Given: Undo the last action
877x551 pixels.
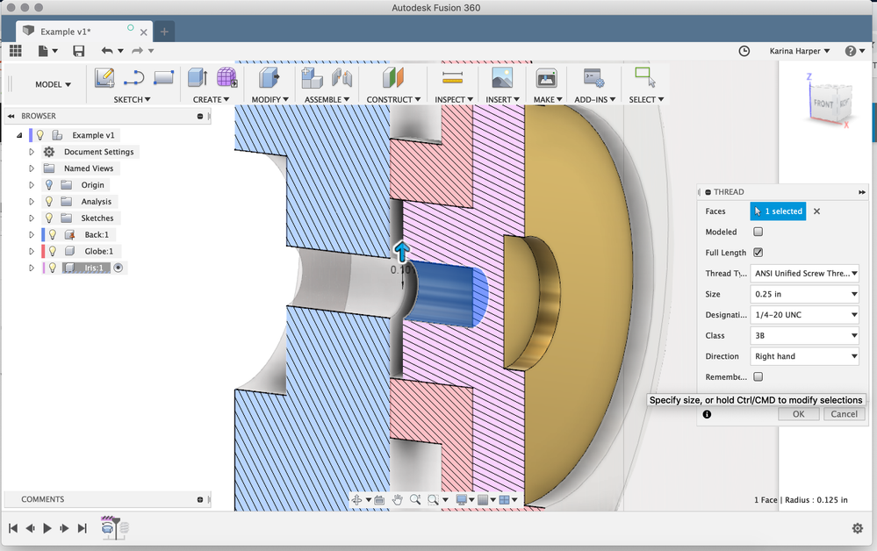Looking at the screenshot, I should [107, 51].
